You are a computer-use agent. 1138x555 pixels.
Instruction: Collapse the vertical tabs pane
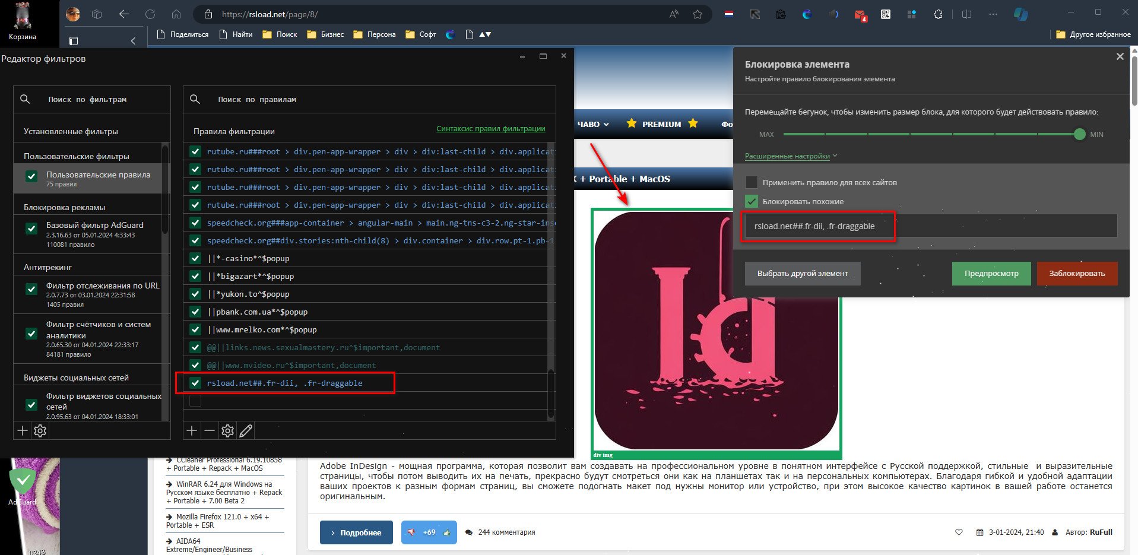coord(133,41)
